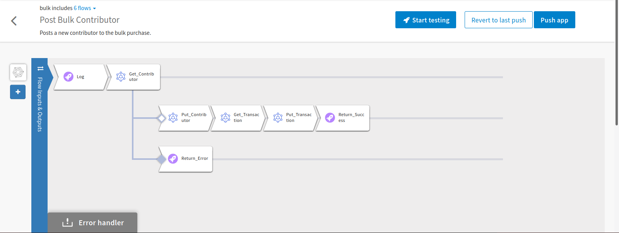Viewport: 619px width, 233px height.
Task: Expand the Error handler panel
Action: pos(93,223)
